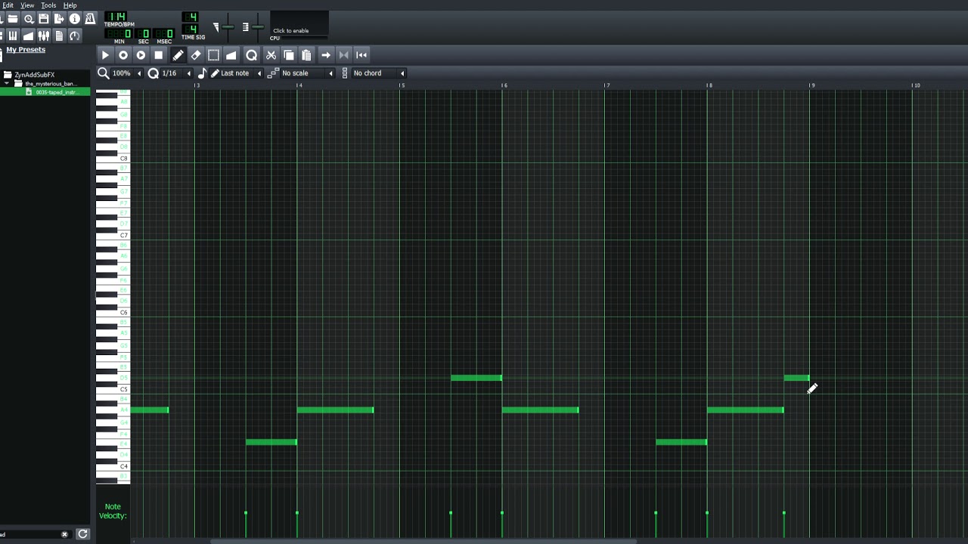The width and height of the screenshot is (968, 544).
Task: Click the arrow beside No chord
Action: (402, 73)
